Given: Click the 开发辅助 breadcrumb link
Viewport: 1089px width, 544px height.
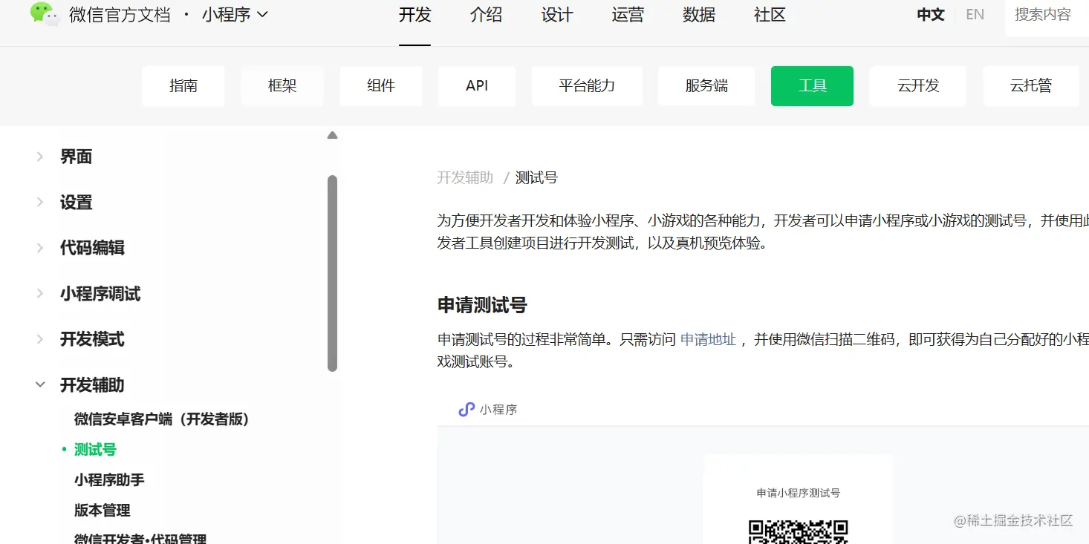Looking at the screenshot, I should click(465, 177).
